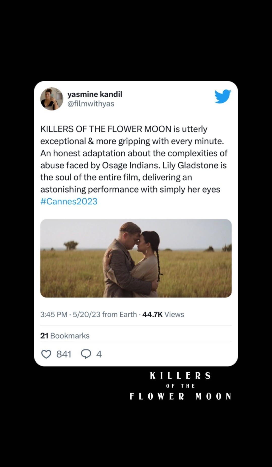
Task: Open yasmine kandil's round profile avatar
Action: (x=52, y=99)
